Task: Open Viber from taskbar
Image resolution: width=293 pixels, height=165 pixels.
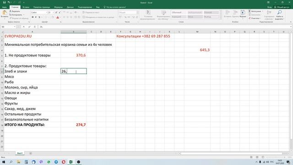Action: tap(41, 162)
